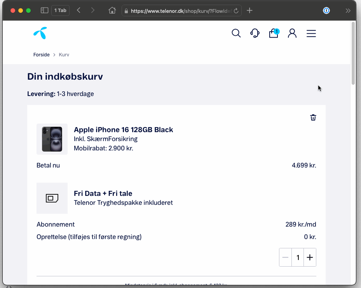Viewport: 361px width, 288px height.
Task: Click the Telenor logo
Action: [40, 33]
